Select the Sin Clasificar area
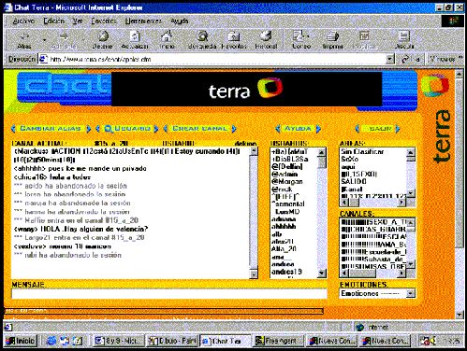 [362, 152]
